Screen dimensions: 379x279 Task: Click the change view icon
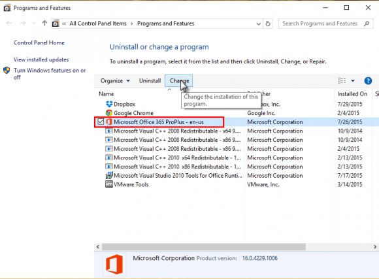(x=342, y=80)
